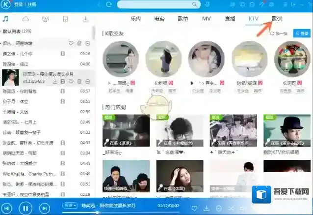
Task: Click the microphone icon next to search
Action: pos(208,4)
